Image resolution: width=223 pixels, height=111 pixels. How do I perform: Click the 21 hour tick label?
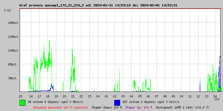click(x=73, y=96)
